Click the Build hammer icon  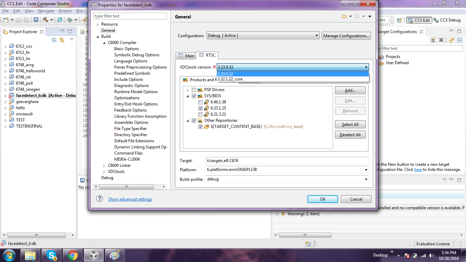[45, 20]
